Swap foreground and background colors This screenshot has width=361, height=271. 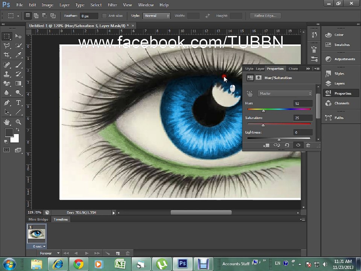pos(18,130)
